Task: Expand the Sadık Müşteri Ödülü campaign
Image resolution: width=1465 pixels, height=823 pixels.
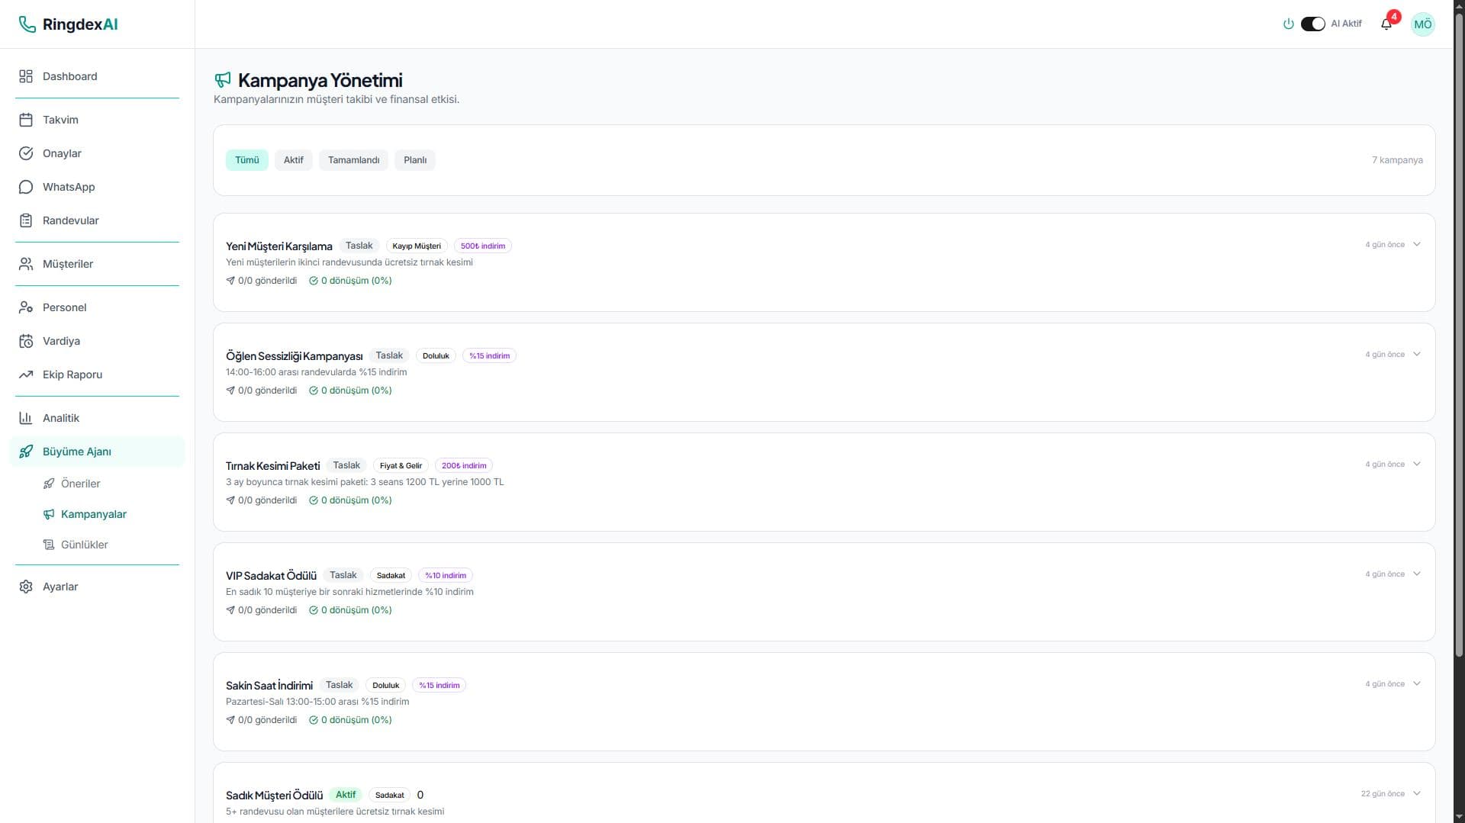Action: [x=1417, y=794]
